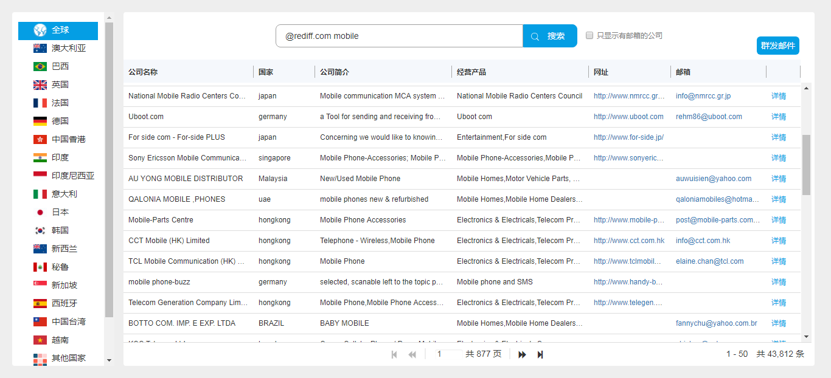Sort by 公司简介 column header
This screenshot has width=831, height=378.
[335, 72]
